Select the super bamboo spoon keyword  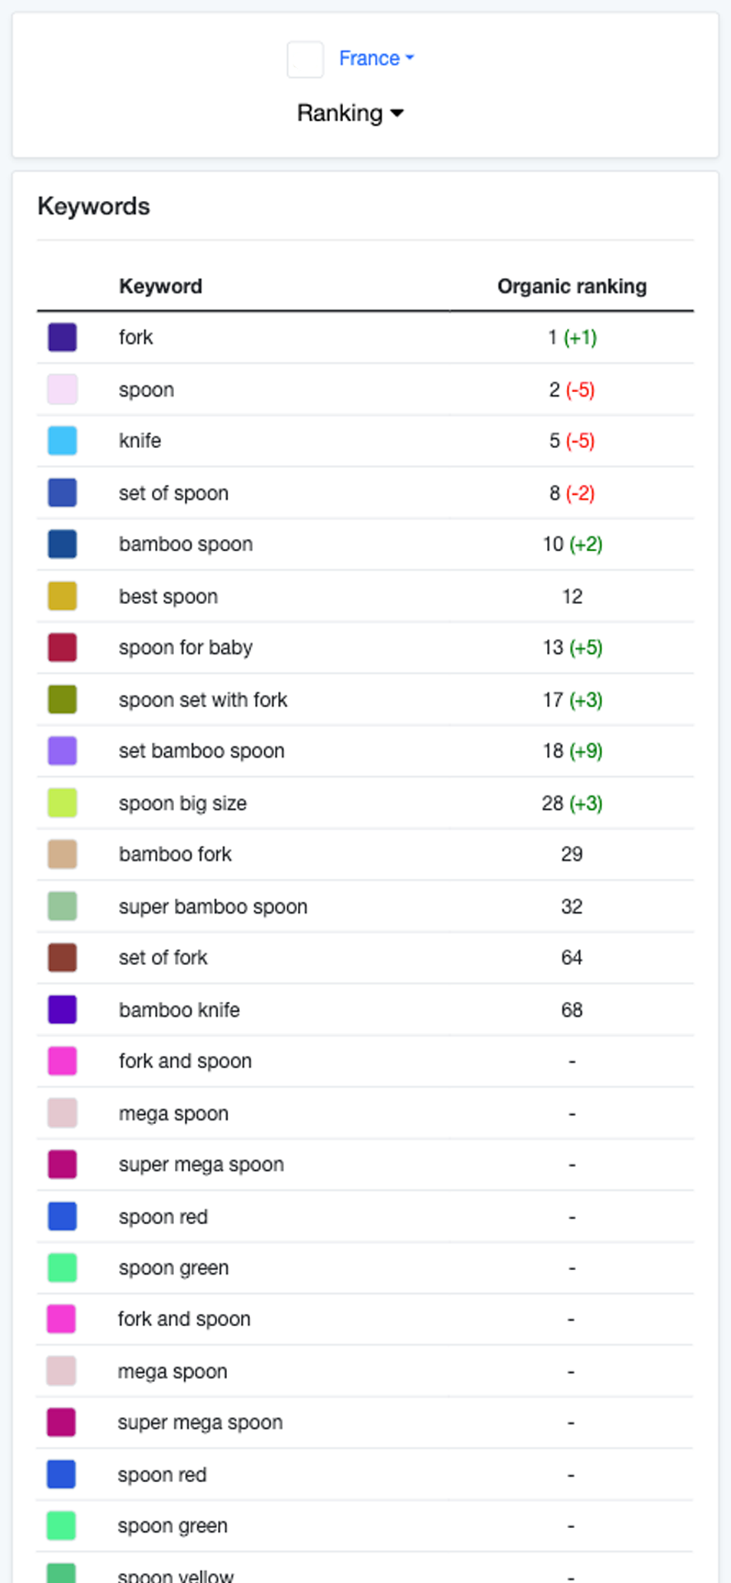(x=213, y=906)
